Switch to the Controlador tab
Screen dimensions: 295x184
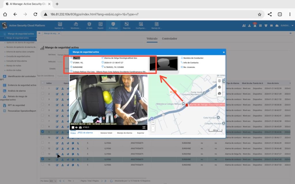(169, 39)
